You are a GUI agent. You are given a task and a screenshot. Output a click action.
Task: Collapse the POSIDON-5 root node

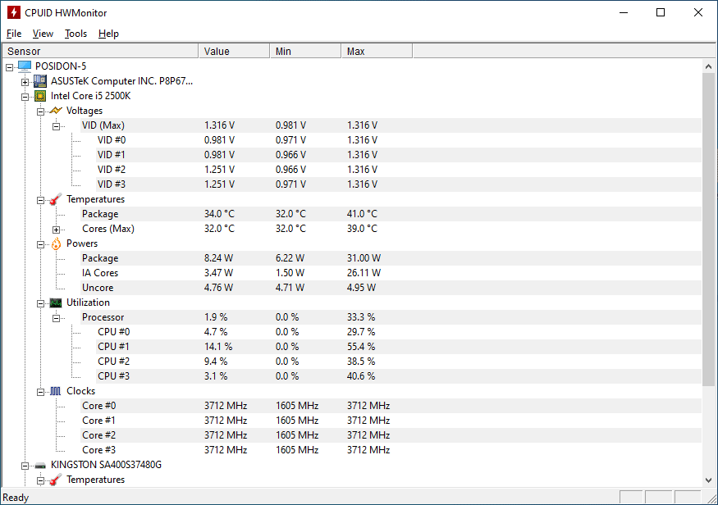pyautogui.click(x=10, y=67)
